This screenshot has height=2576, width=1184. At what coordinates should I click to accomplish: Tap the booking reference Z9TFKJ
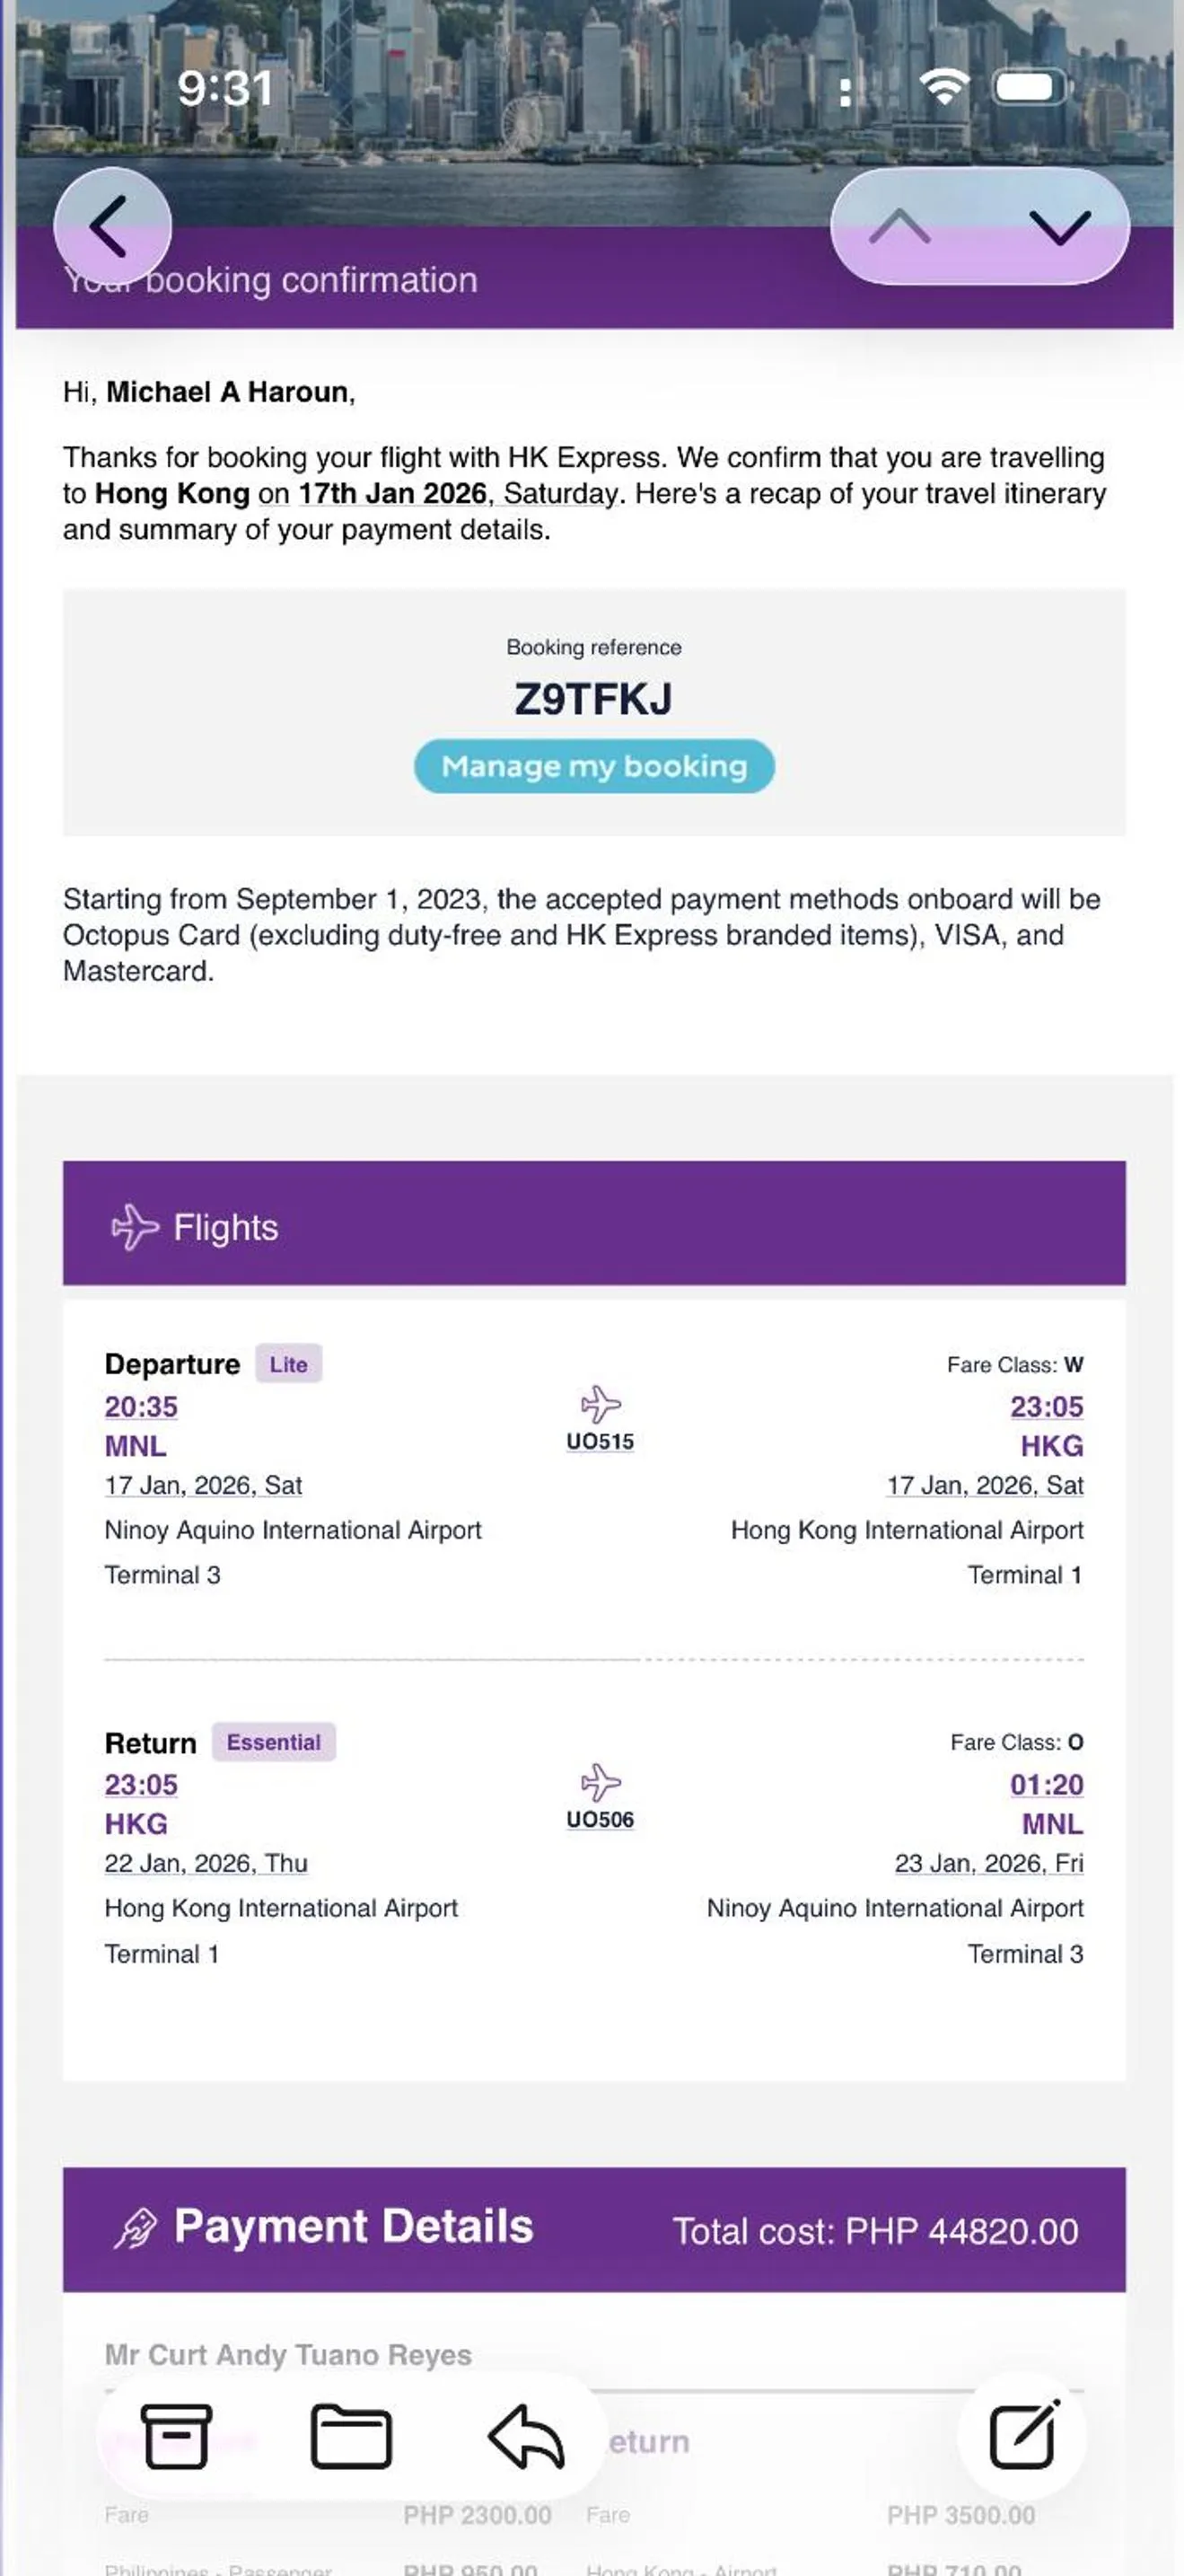point(593,699)
